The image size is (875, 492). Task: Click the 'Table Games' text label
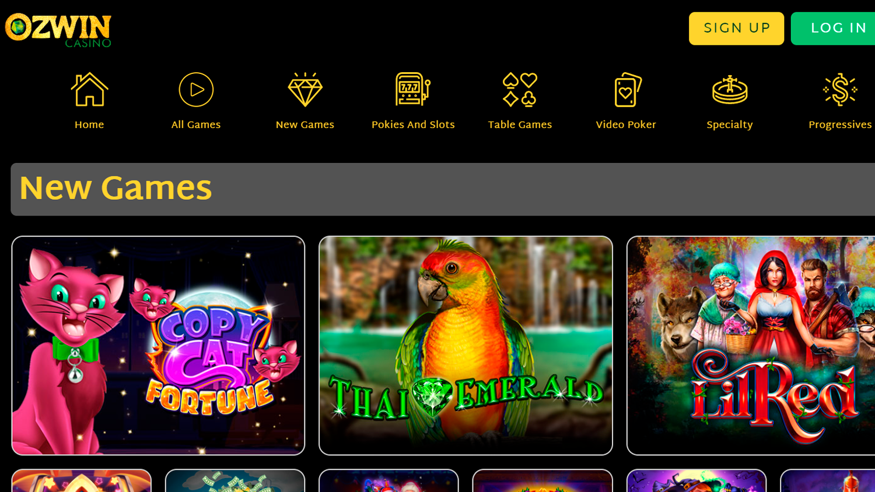[520, 125]
